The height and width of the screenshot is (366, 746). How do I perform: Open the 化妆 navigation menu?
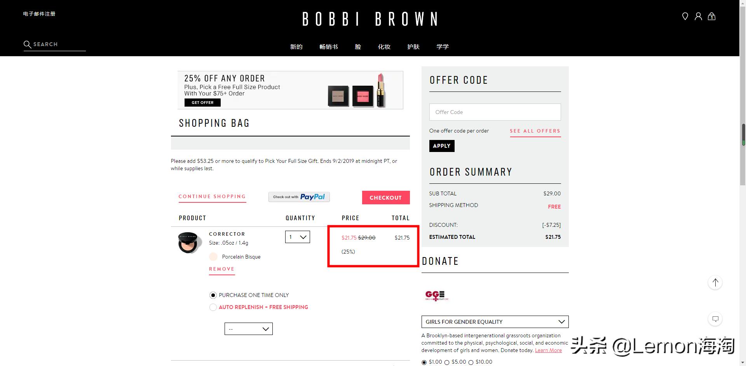(x=384, y=47)
